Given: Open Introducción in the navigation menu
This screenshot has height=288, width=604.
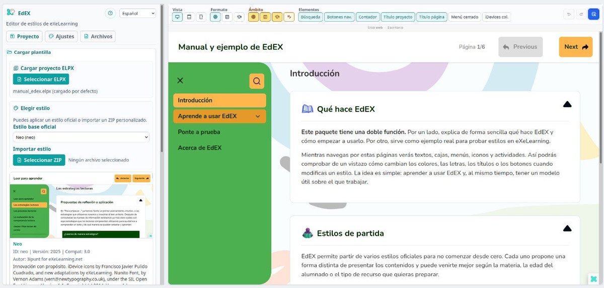Looking at the screenshot, I should coord(219,100).
